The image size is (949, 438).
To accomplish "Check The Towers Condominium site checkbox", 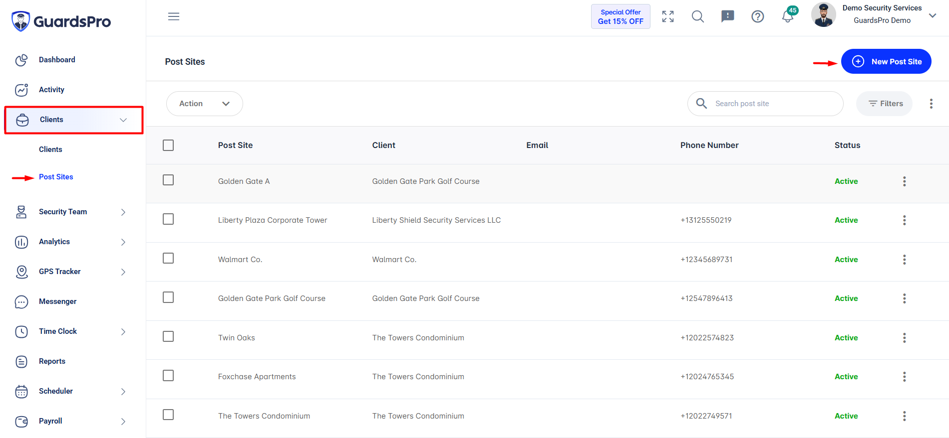I will click(168, 415).
